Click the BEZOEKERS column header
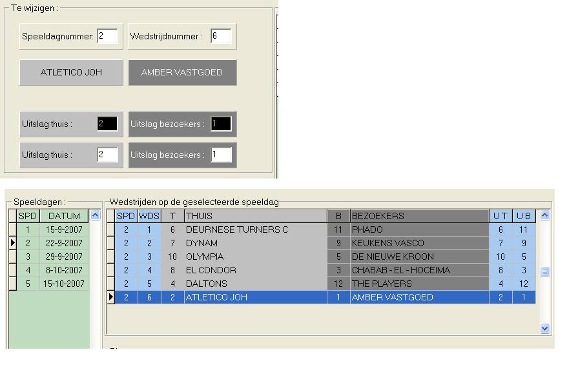This screenshot has height=379, width=578. 420,216
